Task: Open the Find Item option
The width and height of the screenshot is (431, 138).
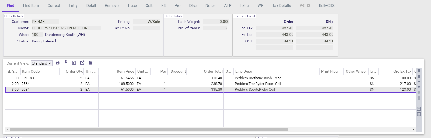Action: tap(31, 5)
